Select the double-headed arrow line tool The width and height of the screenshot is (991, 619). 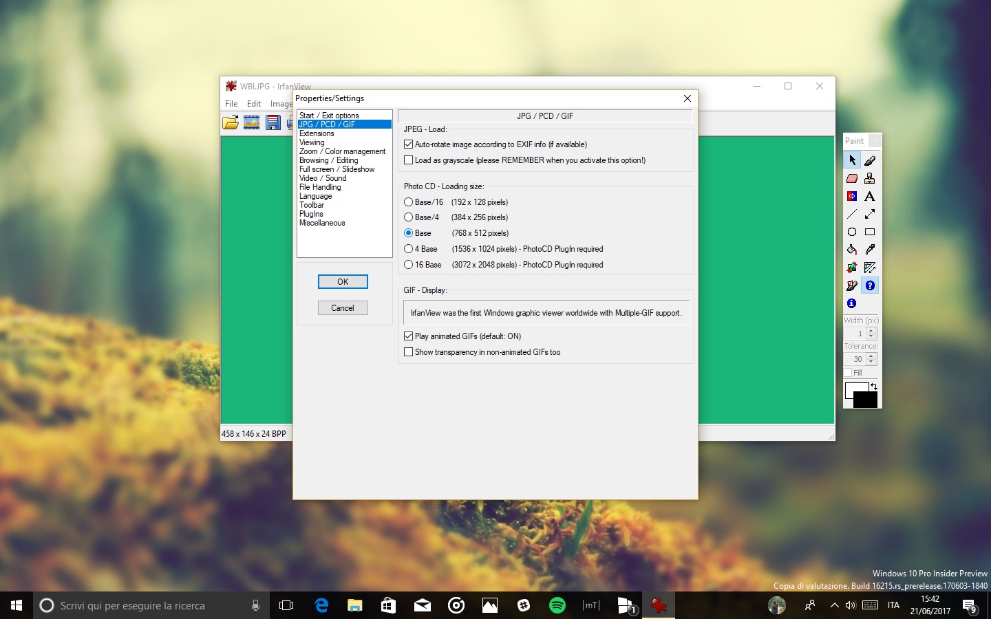coord(870,214)
